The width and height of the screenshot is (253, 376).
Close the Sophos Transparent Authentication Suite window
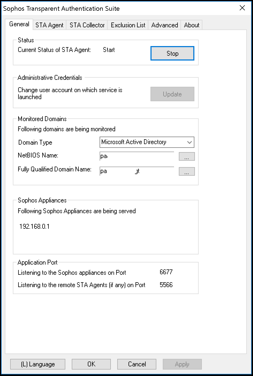point(242,8)
